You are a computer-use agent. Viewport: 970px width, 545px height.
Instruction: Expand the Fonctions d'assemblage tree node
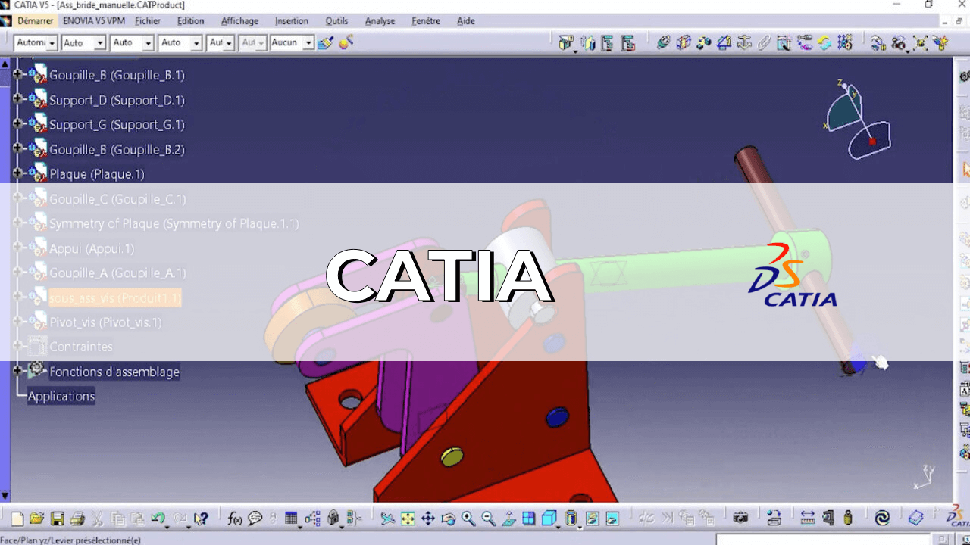(17, 371)
